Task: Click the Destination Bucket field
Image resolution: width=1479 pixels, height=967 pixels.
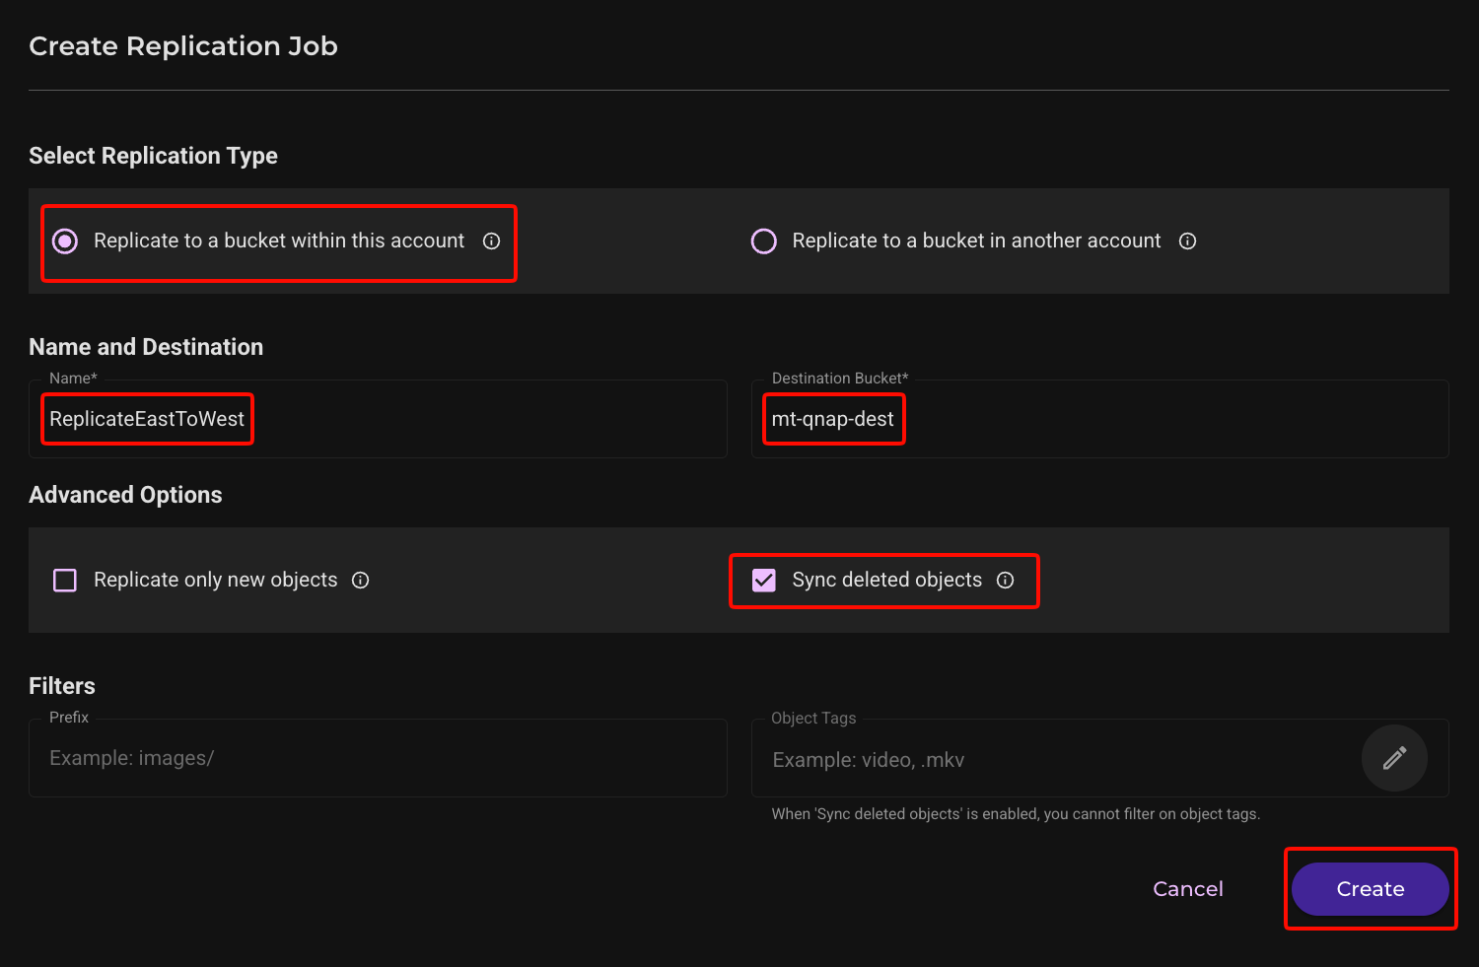Action: (x=1099, y=419)
